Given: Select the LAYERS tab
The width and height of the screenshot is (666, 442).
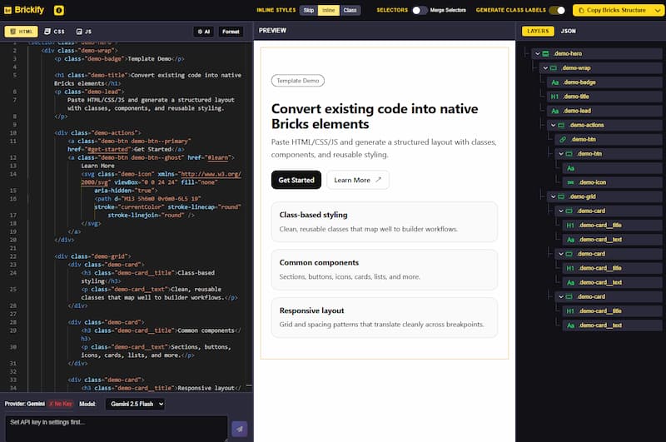Looking at the screenshot, I should (538, 31).
